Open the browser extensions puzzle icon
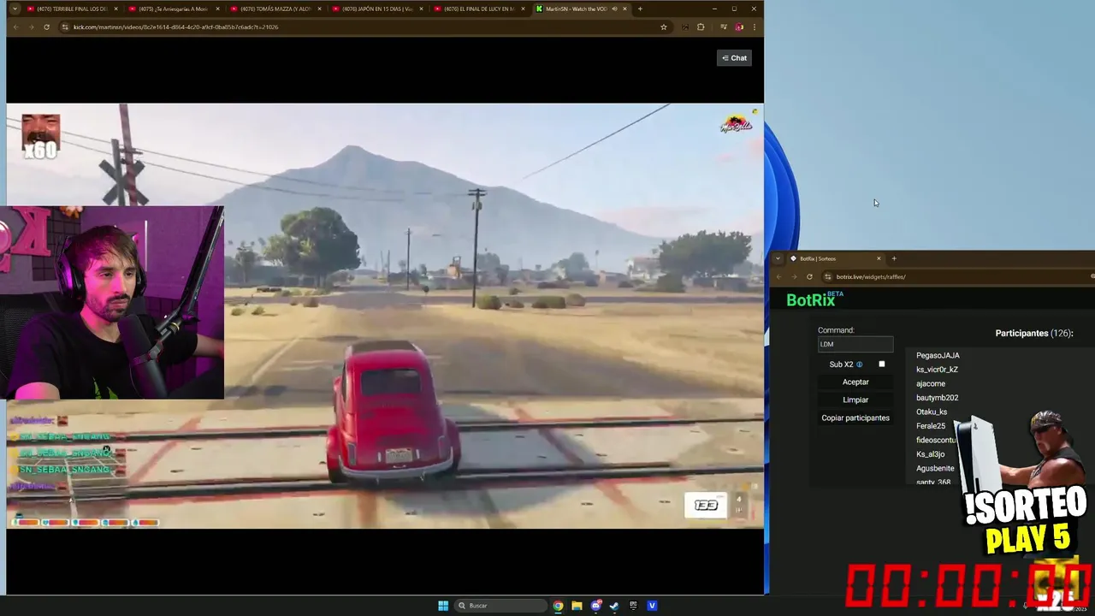Image resolution: width=1095 pixels, height=616 pixels. click(701, 27)
